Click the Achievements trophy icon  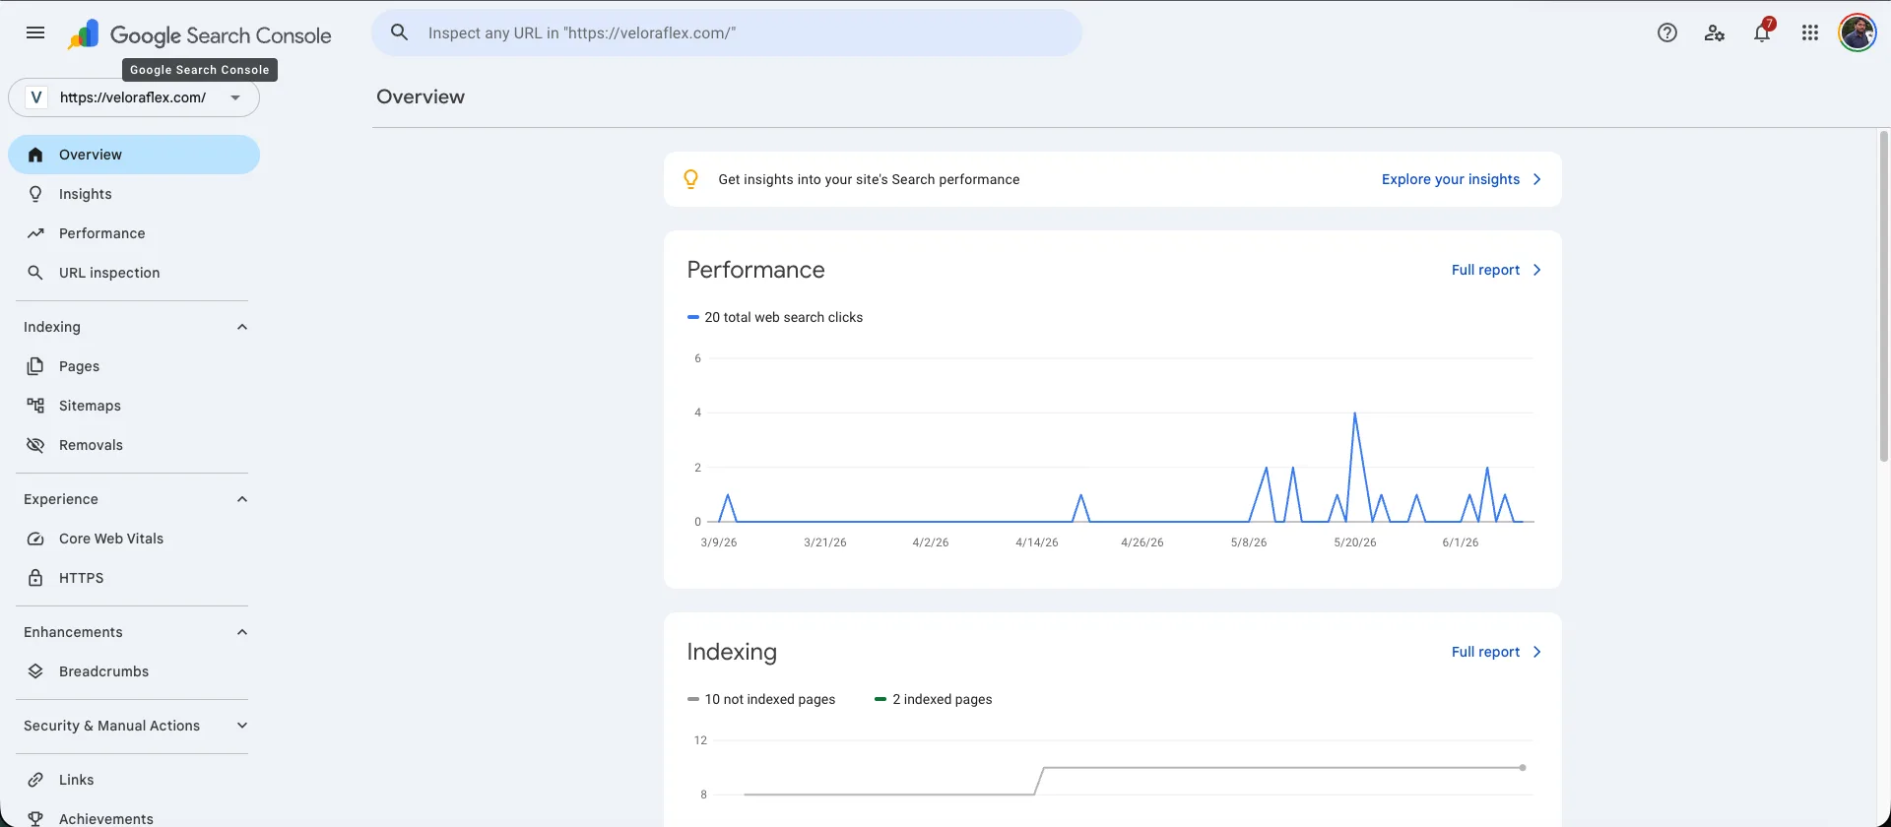(x=35, y=818)
